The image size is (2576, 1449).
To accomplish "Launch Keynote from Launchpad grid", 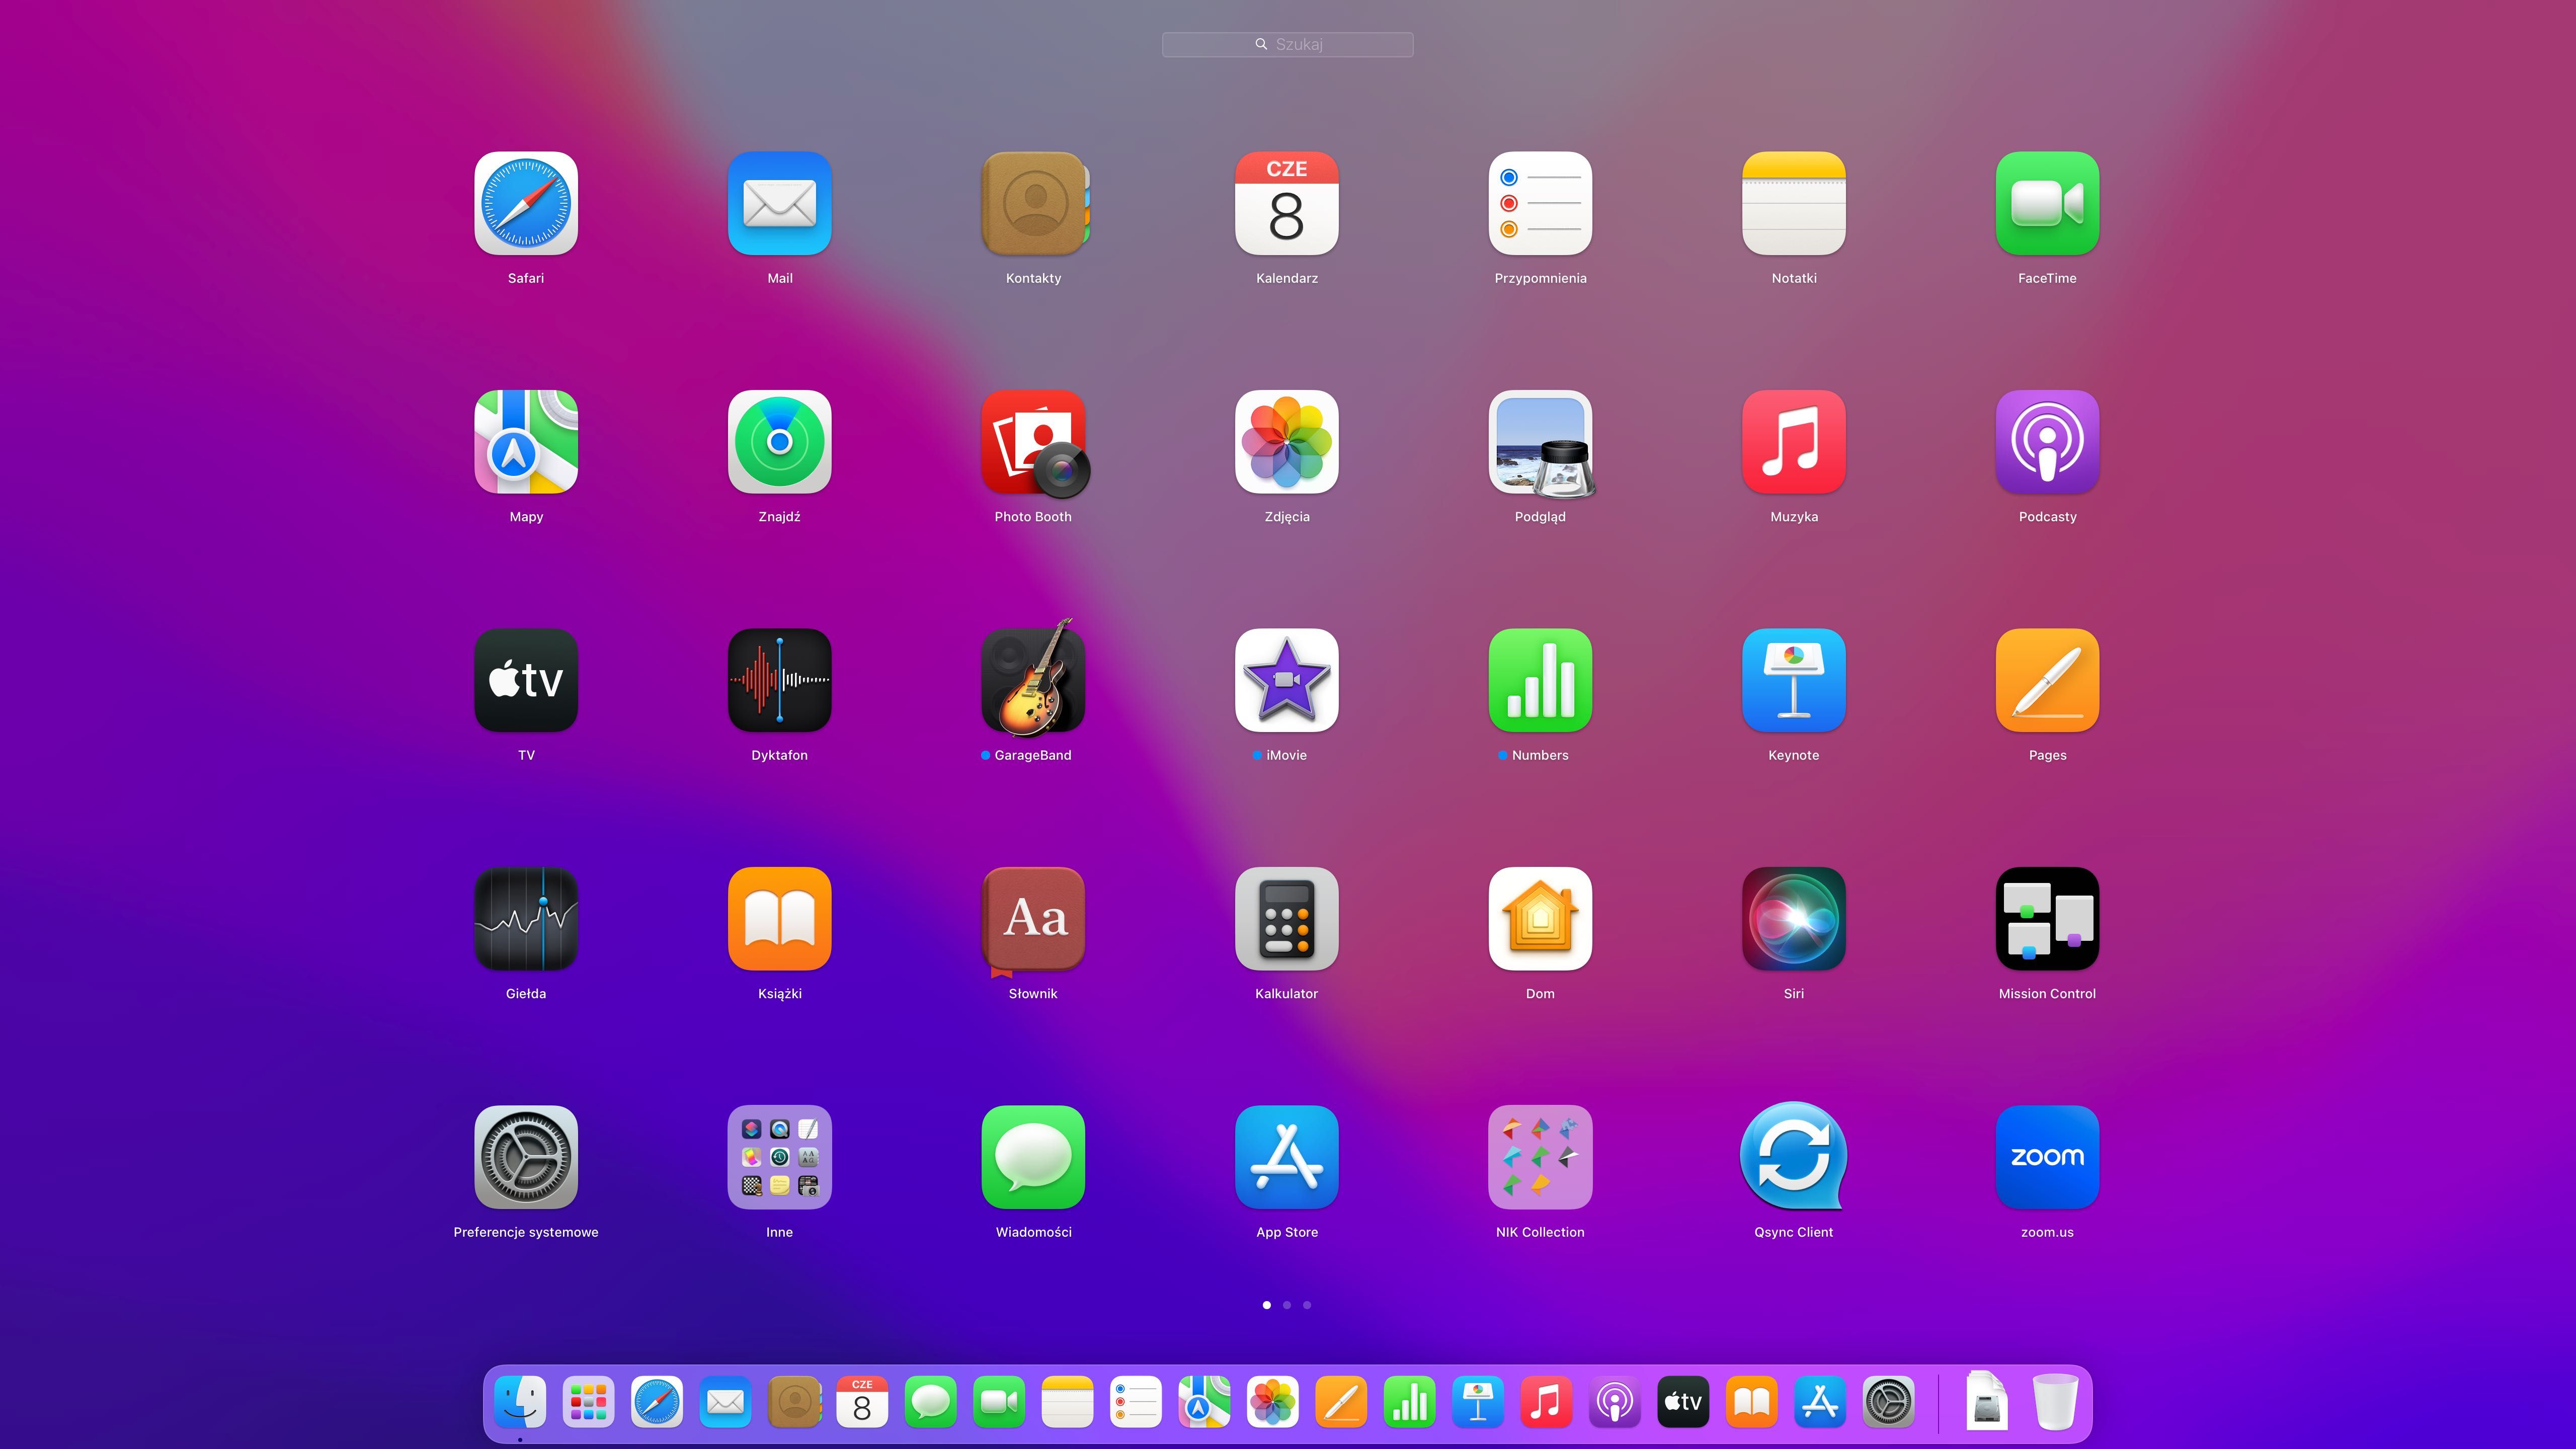I will pos(1794,680).
